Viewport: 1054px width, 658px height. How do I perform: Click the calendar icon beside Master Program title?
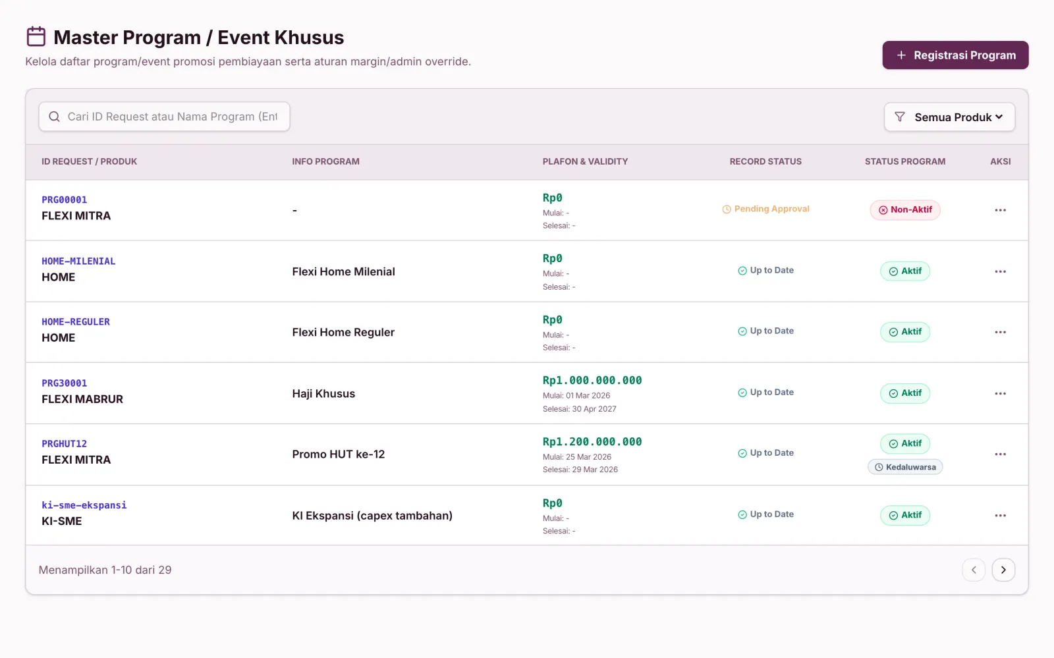[36, 37]
